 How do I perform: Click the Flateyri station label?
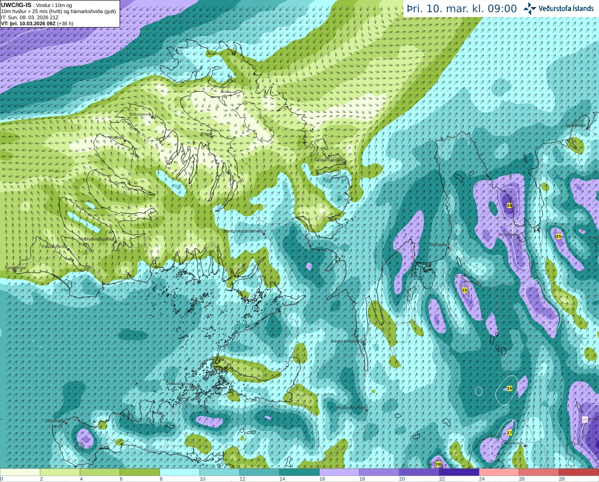117,137
